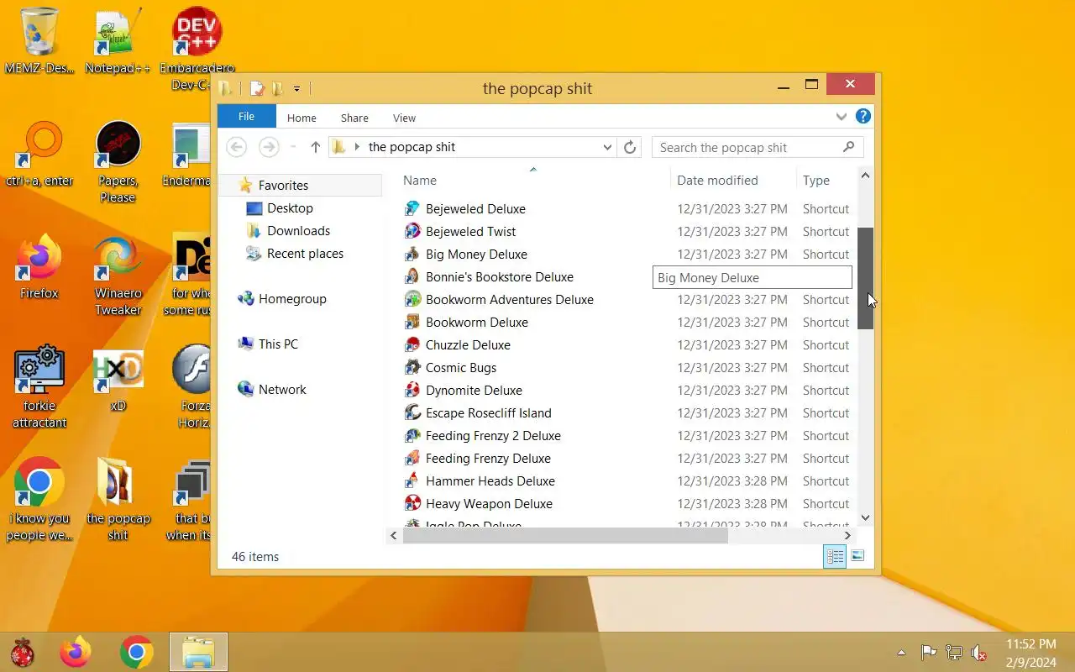
Task: Select the Bookworm Deluxe icon
Action: click(412, 322)
